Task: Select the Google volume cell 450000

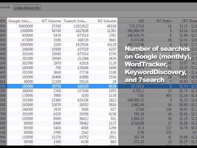Action: [27, 35]
